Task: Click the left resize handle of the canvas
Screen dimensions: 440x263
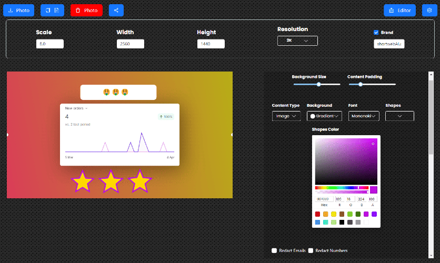Action: [x=7, y=135]
